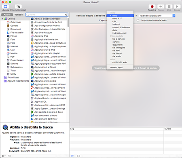Image resolution: width=182 pixels, height=158 pixels.
Task: Choose contenuto web from the menu
Action: tap(120, 62)
